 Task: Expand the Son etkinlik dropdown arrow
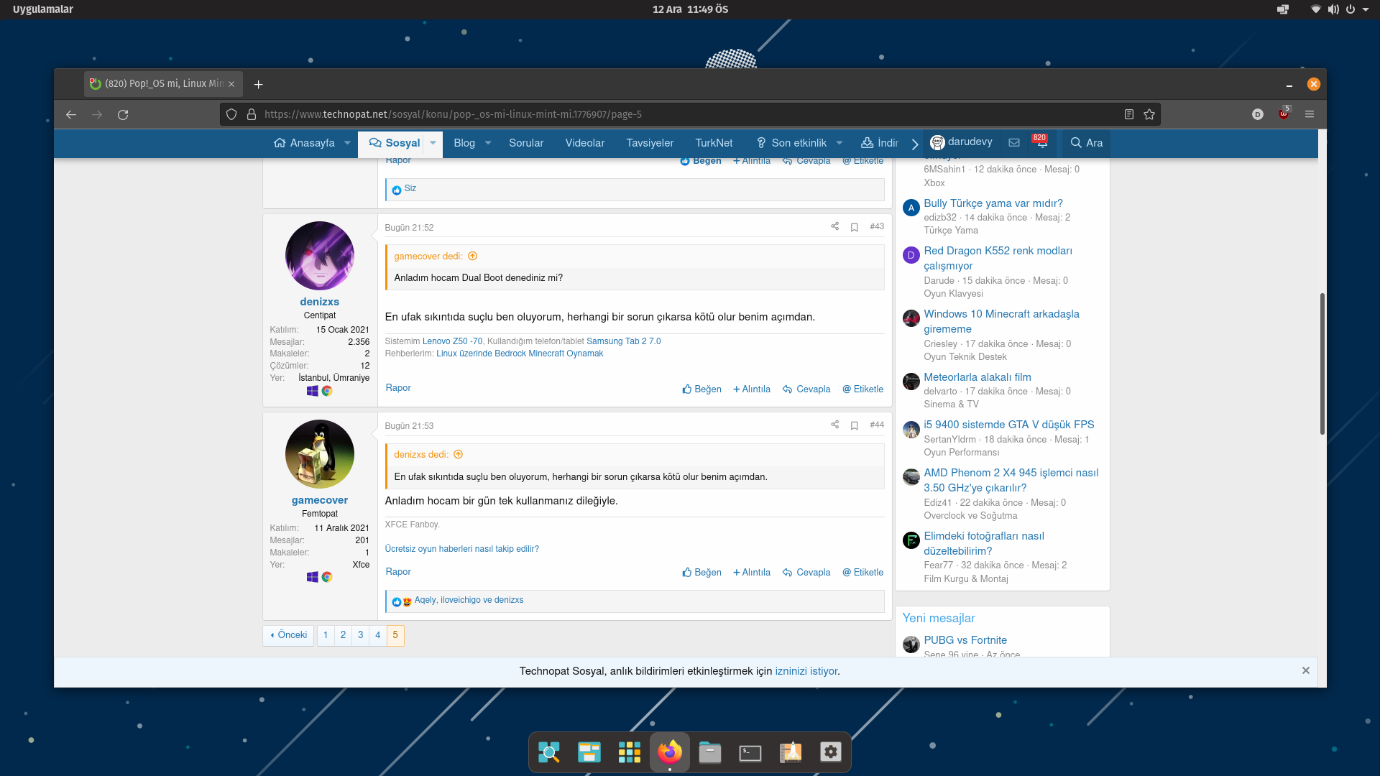click(x=839, y=143)
